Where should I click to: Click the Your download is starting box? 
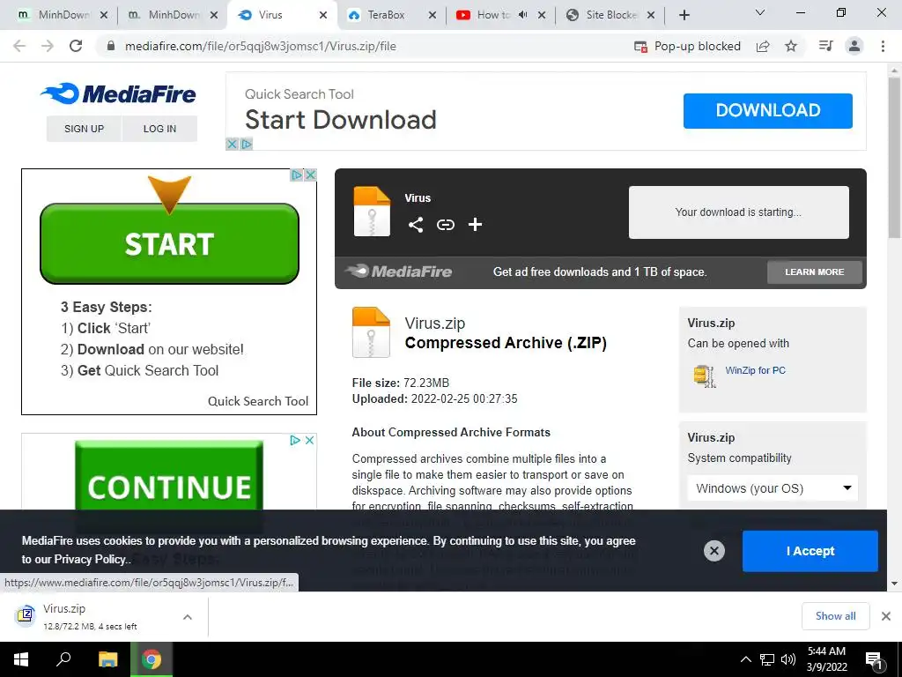[x=739, y=212]
